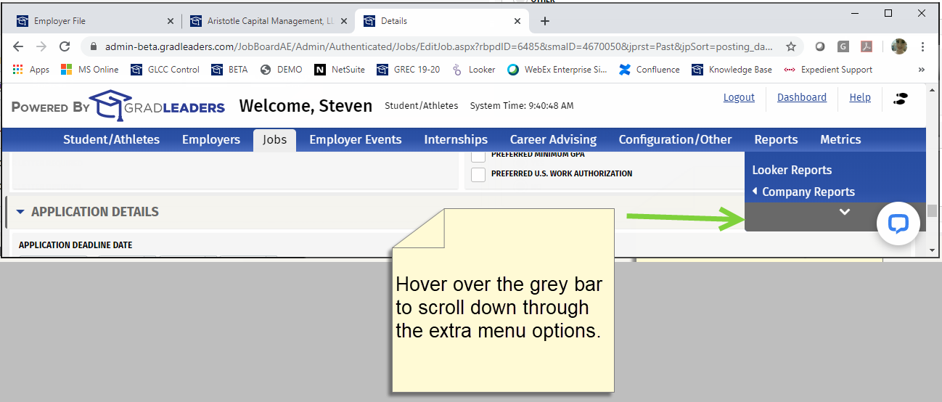942x402 pixels.
Task: Open the Confluence bookmark
Action: pos(650,70)
